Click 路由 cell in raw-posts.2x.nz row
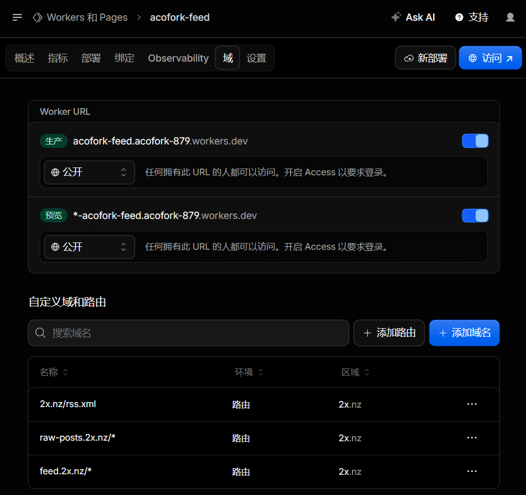526x495 pixels. click(241, 438)
